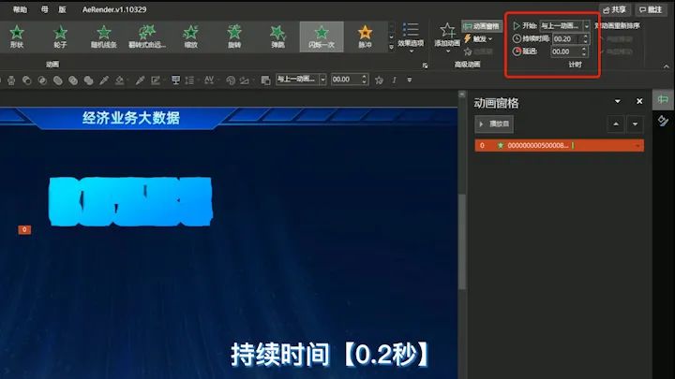Decrease the 持续时间 duration with down spinner

[x=585, y=41]
